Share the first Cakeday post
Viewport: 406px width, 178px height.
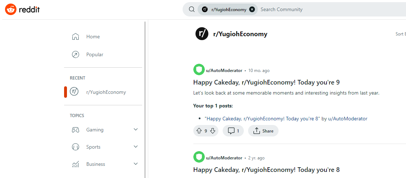[263, 131]
